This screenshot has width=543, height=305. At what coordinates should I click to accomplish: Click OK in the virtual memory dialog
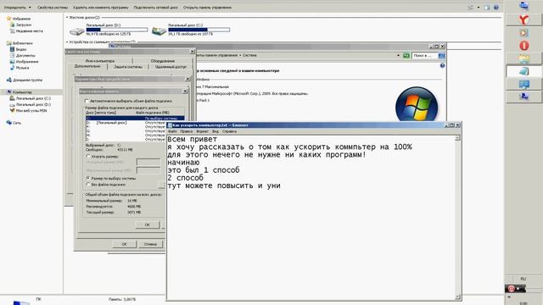point(147,225)
